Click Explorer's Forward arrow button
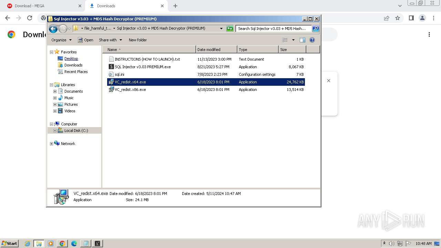Image resolution: width=441 pixels, height=248 pixels. tap(63, 29)
